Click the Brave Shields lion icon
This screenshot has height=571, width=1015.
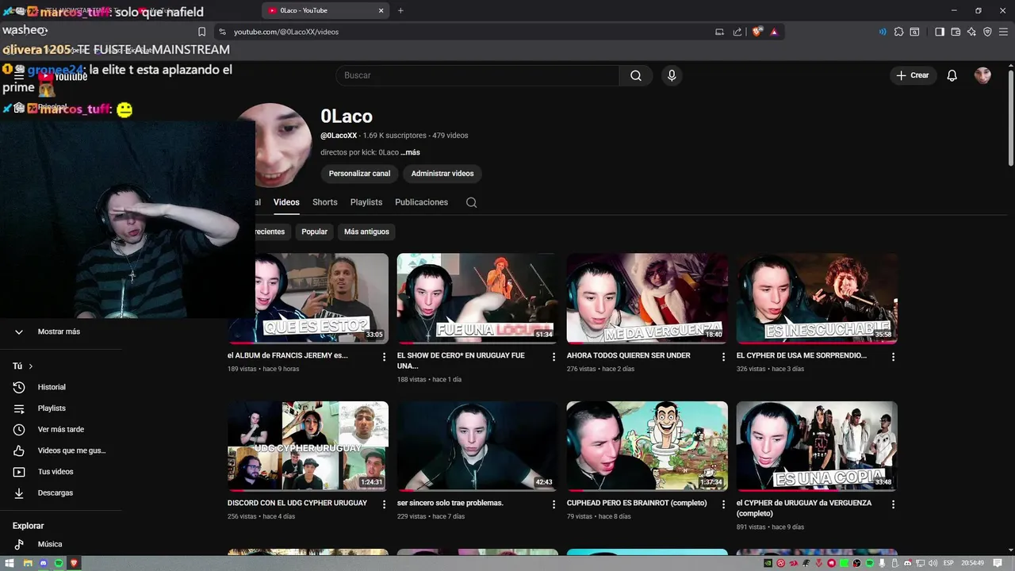(757, 32)
